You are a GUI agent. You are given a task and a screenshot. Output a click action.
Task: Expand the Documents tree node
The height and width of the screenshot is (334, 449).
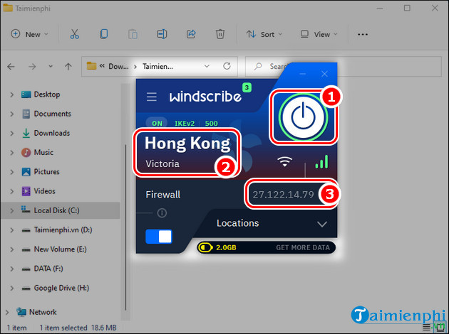click(11, 114)
